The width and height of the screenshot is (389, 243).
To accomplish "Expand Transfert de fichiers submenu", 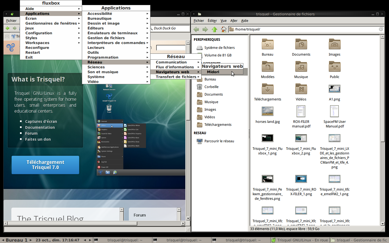I will (176, 77).
